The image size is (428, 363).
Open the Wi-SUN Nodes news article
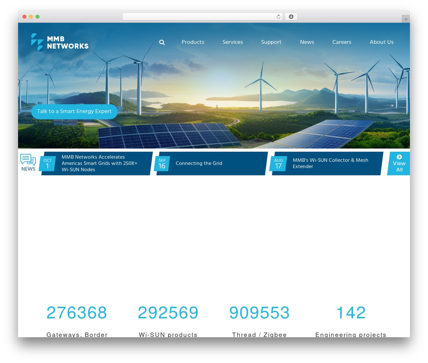click(100, 163)
